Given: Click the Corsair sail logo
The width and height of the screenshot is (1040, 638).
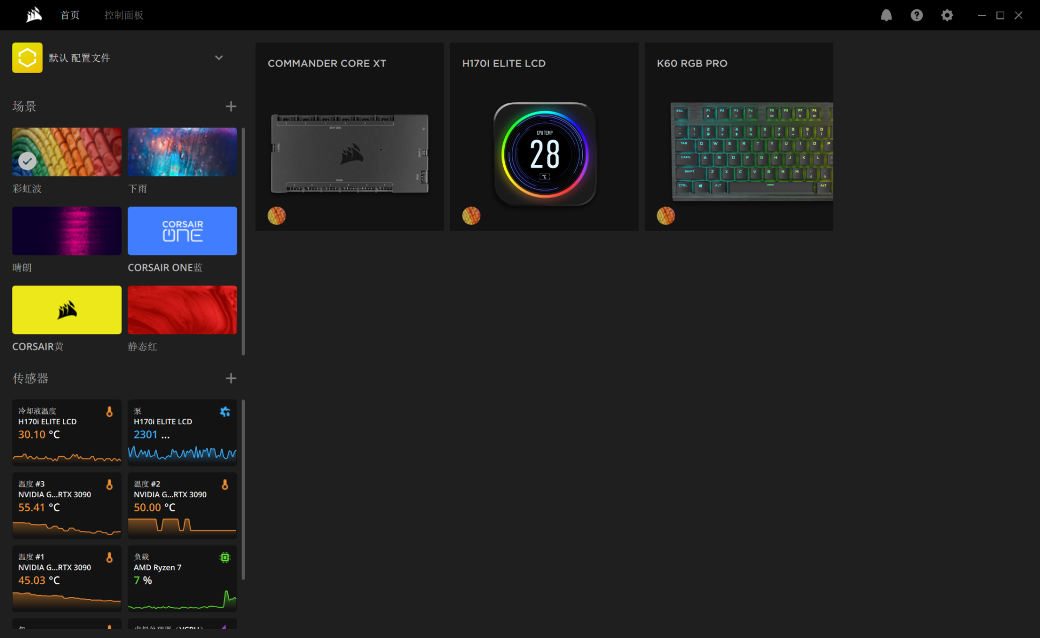Looking at the screenshot, I should click(x=34, y=15).
